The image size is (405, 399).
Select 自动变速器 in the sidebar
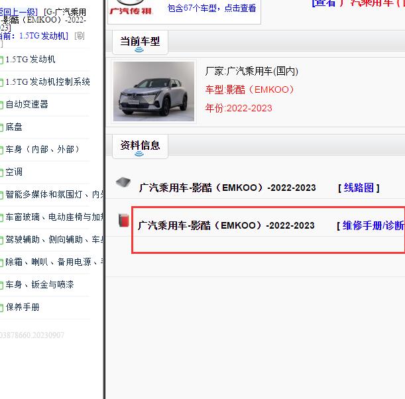(x=27, y=104)
